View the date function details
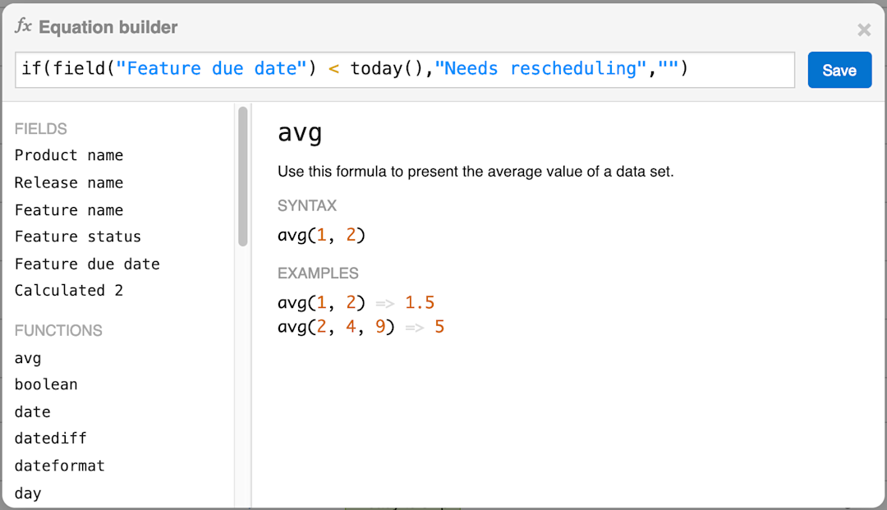This screenshot has height=510, width=887. [x=31, y=411]
